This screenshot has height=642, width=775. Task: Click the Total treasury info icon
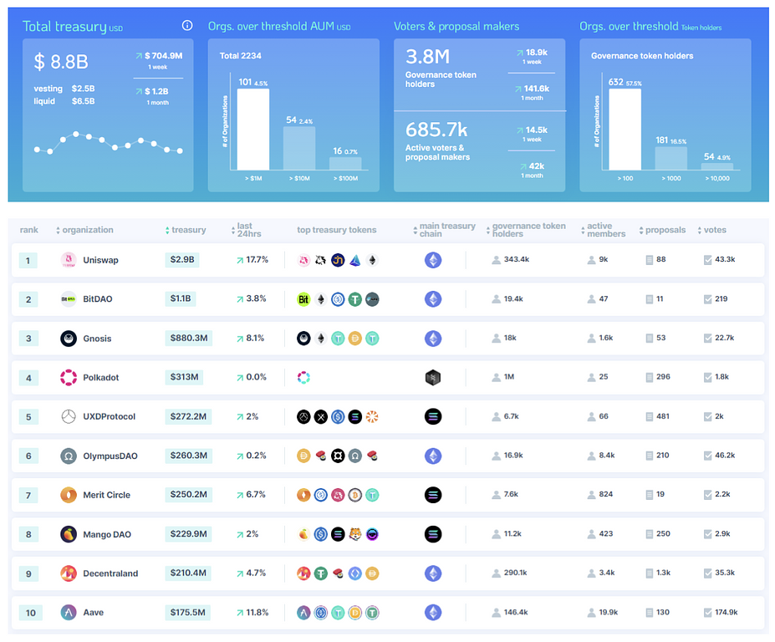click(187, 26)
